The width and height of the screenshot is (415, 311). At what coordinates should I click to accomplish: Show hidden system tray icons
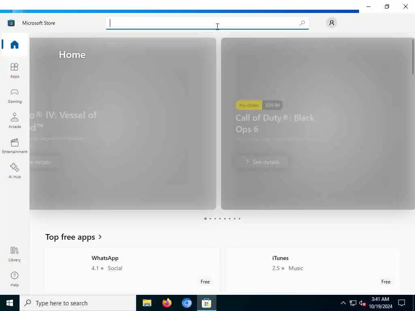pos(343,303)
